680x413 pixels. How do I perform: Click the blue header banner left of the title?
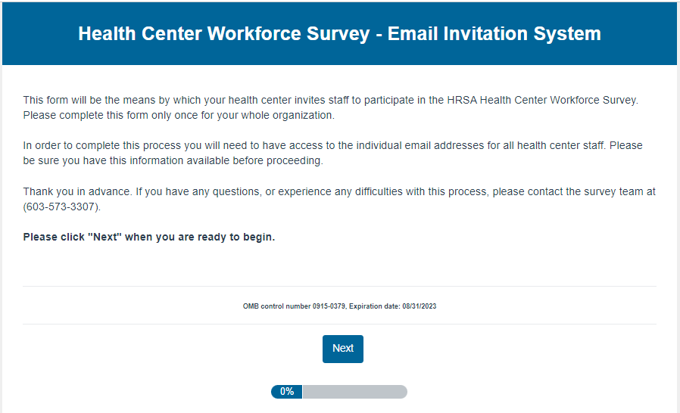coord(38,33)
